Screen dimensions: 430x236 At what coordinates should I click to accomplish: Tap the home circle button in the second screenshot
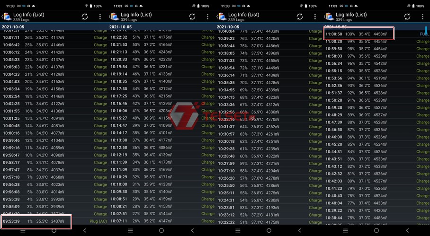tap(161, 230)
